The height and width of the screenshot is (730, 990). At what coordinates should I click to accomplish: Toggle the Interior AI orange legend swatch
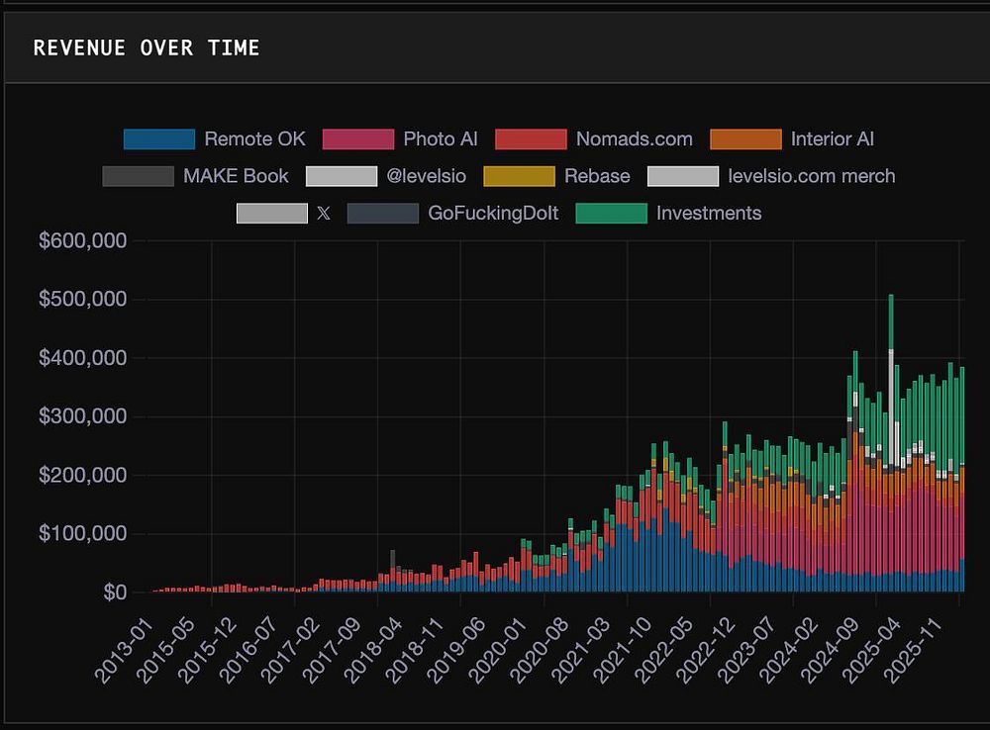745,138
